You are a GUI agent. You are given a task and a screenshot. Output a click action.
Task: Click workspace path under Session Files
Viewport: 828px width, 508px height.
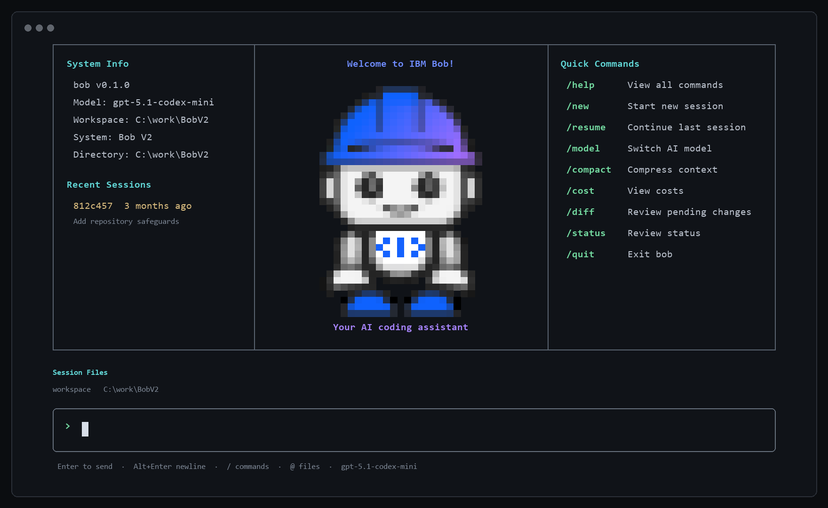tap(131, 389)
